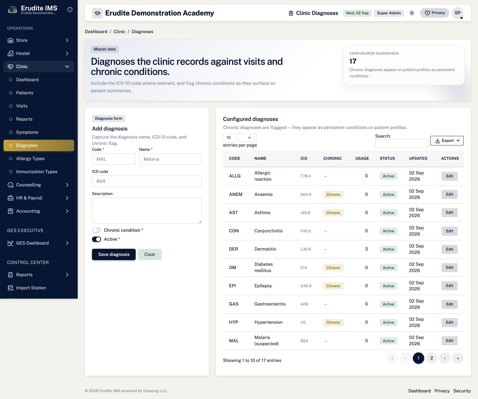The width and height of the screenshot is (478, 399).
Task: Click the Save diagnosis button
Action: click(x=114, y=254)
